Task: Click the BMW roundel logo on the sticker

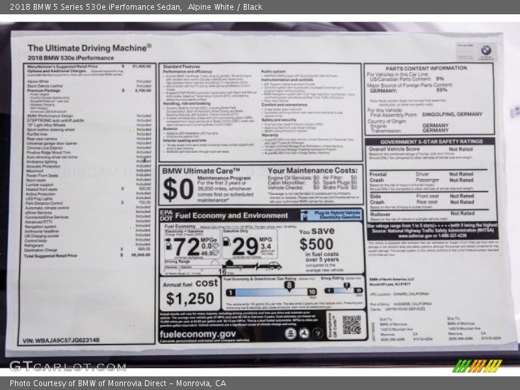Action: tap(486, 51)
